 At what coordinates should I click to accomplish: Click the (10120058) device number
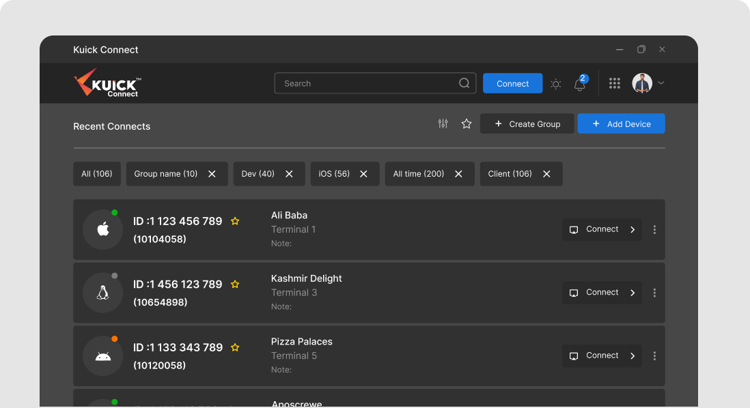(159, 365)
